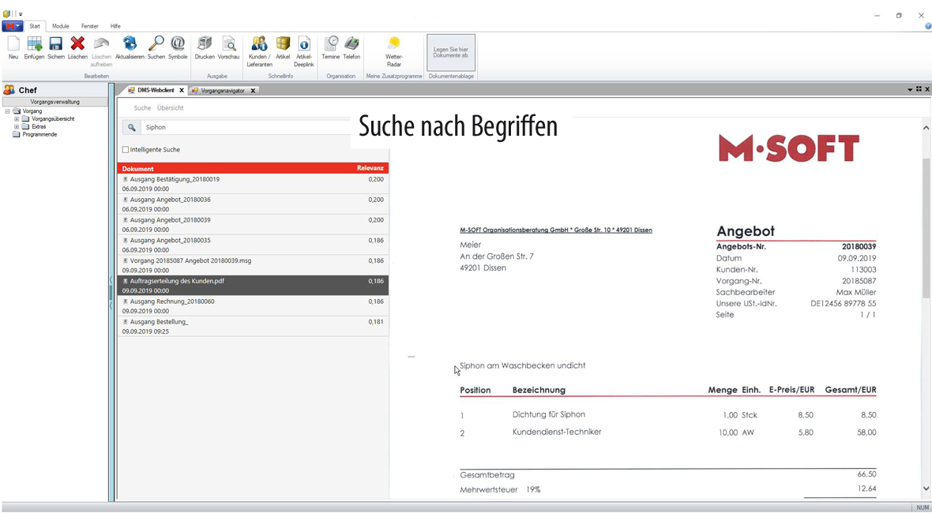Image resolution: width=932 pixels, height=513 pixels.
Task: Enable the Intelligente Suche checkbox
Action: click(x=126, y=150)
